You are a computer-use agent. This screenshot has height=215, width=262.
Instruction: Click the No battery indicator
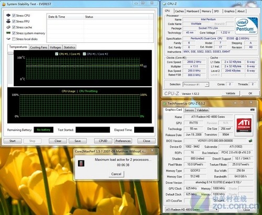click(43, 130)
